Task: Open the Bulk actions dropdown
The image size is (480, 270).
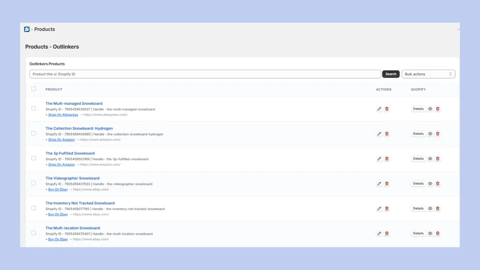Action: tap(428, 74)
